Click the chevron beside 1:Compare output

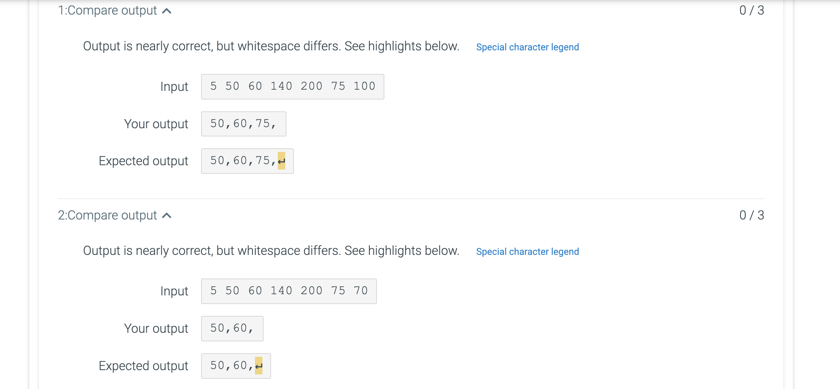(x=167, y=11)
